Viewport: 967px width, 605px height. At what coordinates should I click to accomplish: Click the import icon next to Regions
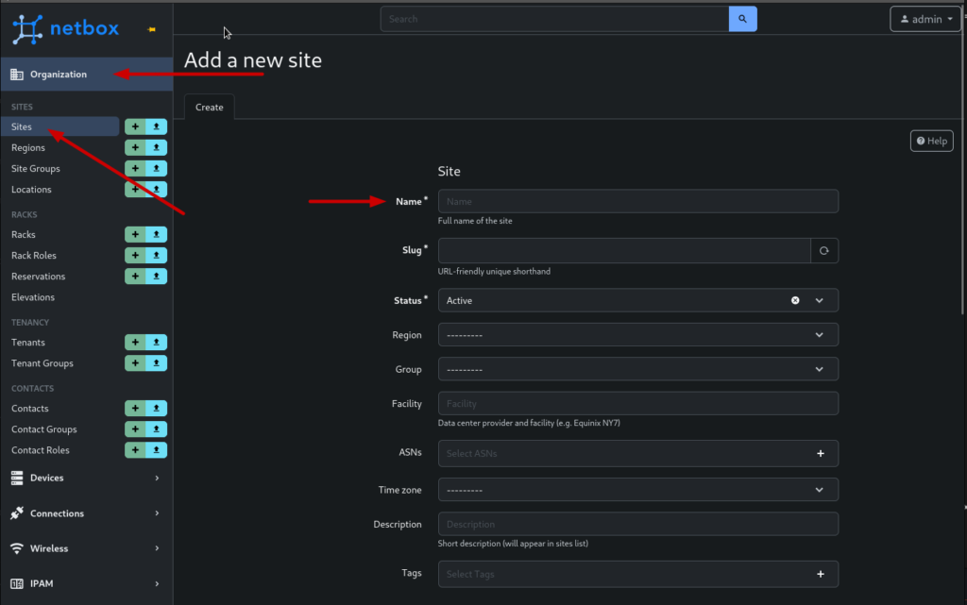point(156,147)
